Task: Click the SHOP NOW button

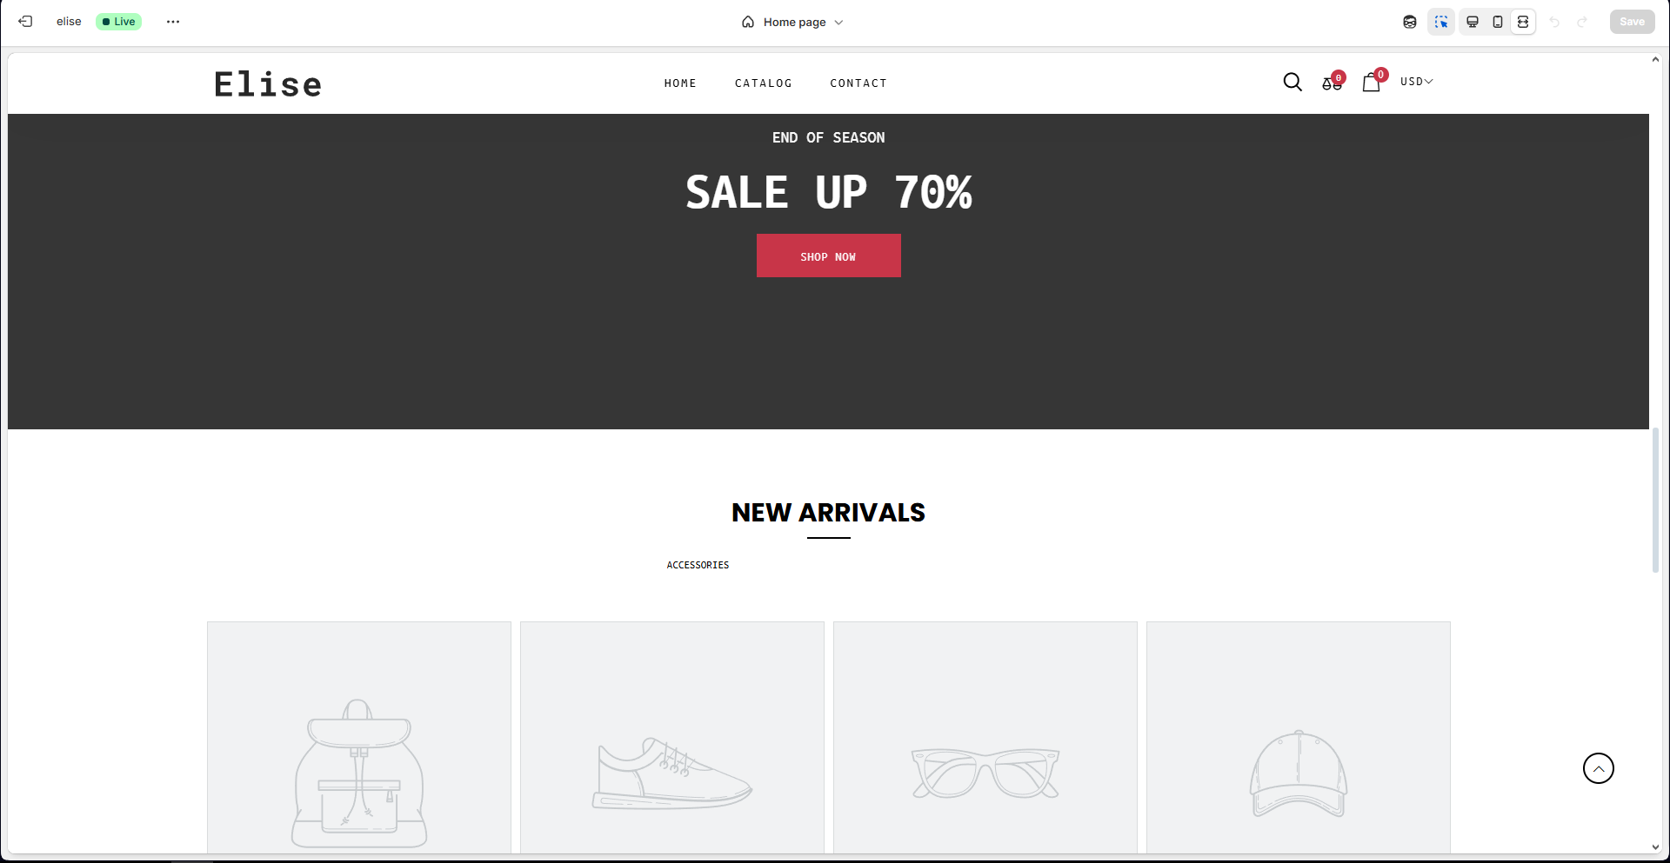Action: [828, 256]
